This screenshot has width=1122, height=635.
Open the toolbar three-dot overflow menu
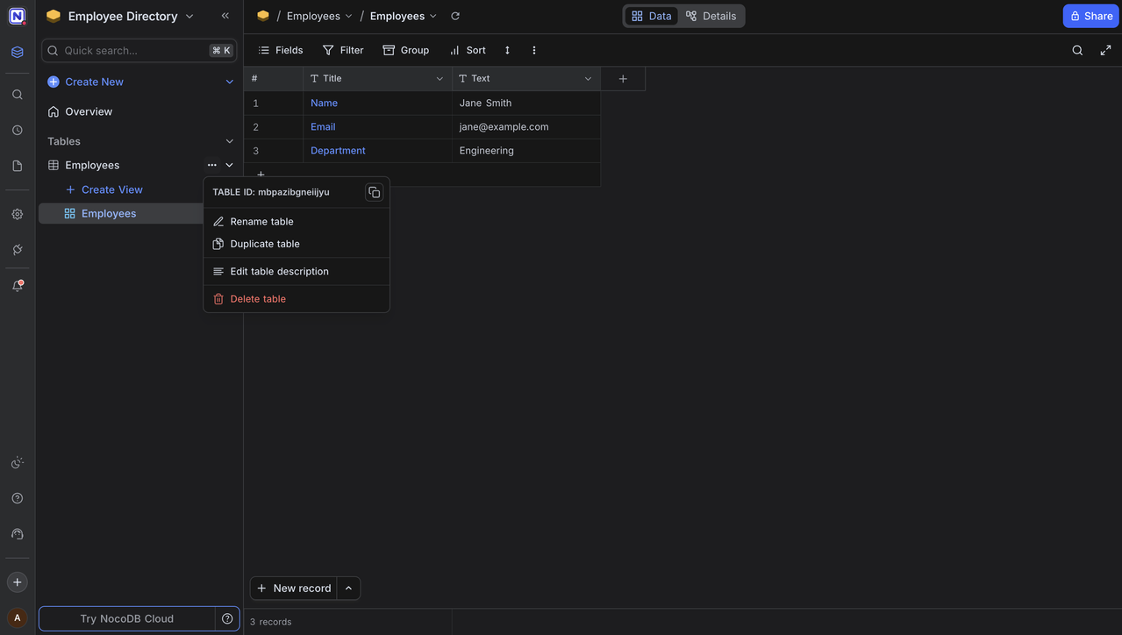[532, 50]
